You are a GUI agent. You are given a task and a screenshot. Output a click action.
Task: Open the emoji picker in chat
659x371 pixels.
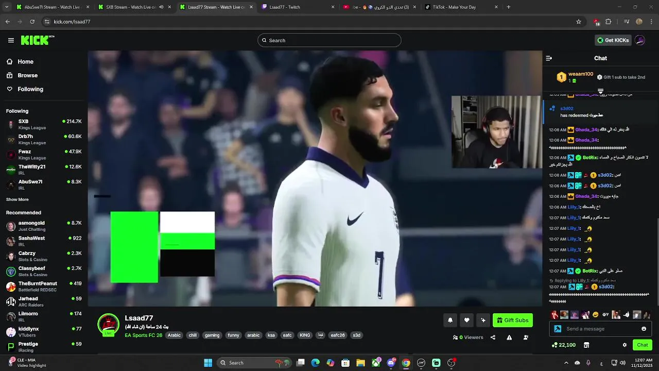tap(644, 329)
